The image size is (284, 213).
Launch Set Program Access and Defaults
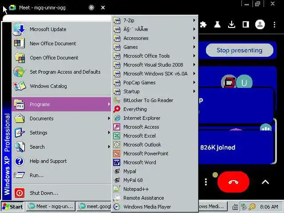tap(61, 72)
